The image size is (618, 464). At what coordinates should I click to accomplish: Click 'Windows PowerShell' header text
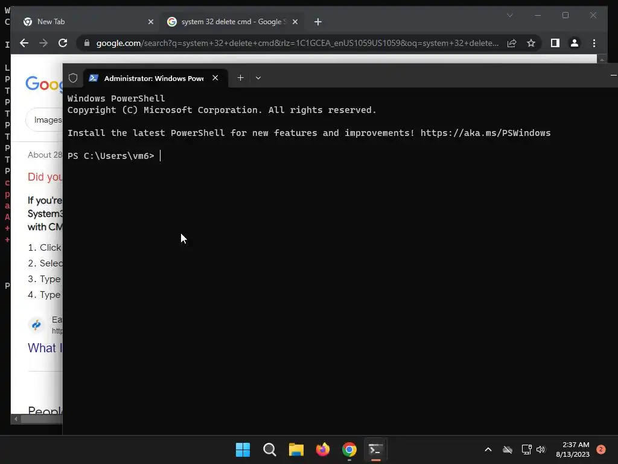116,98
